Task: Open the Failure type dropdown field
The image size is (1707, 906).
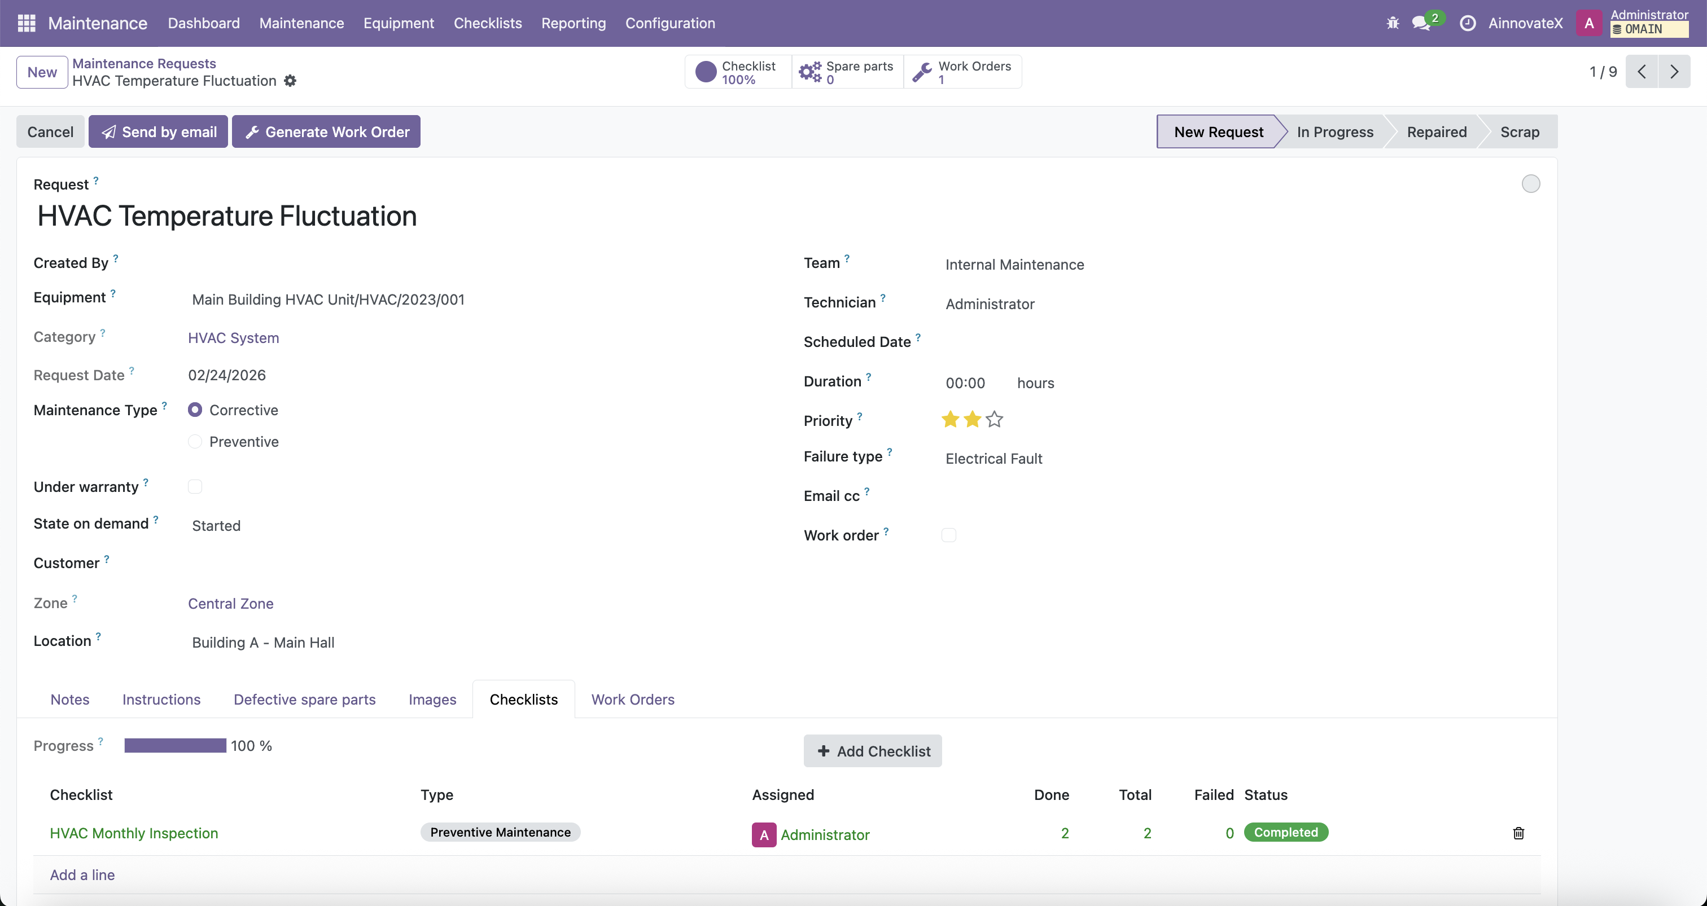Action: 993,458
